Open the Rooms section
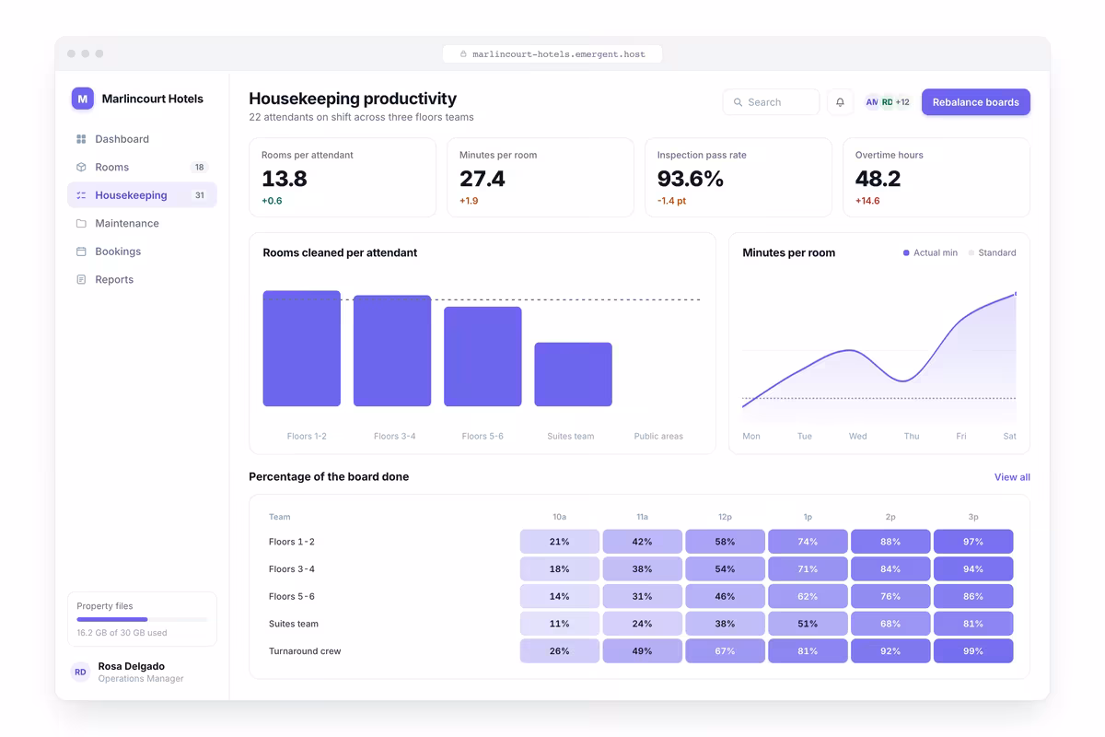The height and width of the screenshot is (737, 1105). coord(142,167)
